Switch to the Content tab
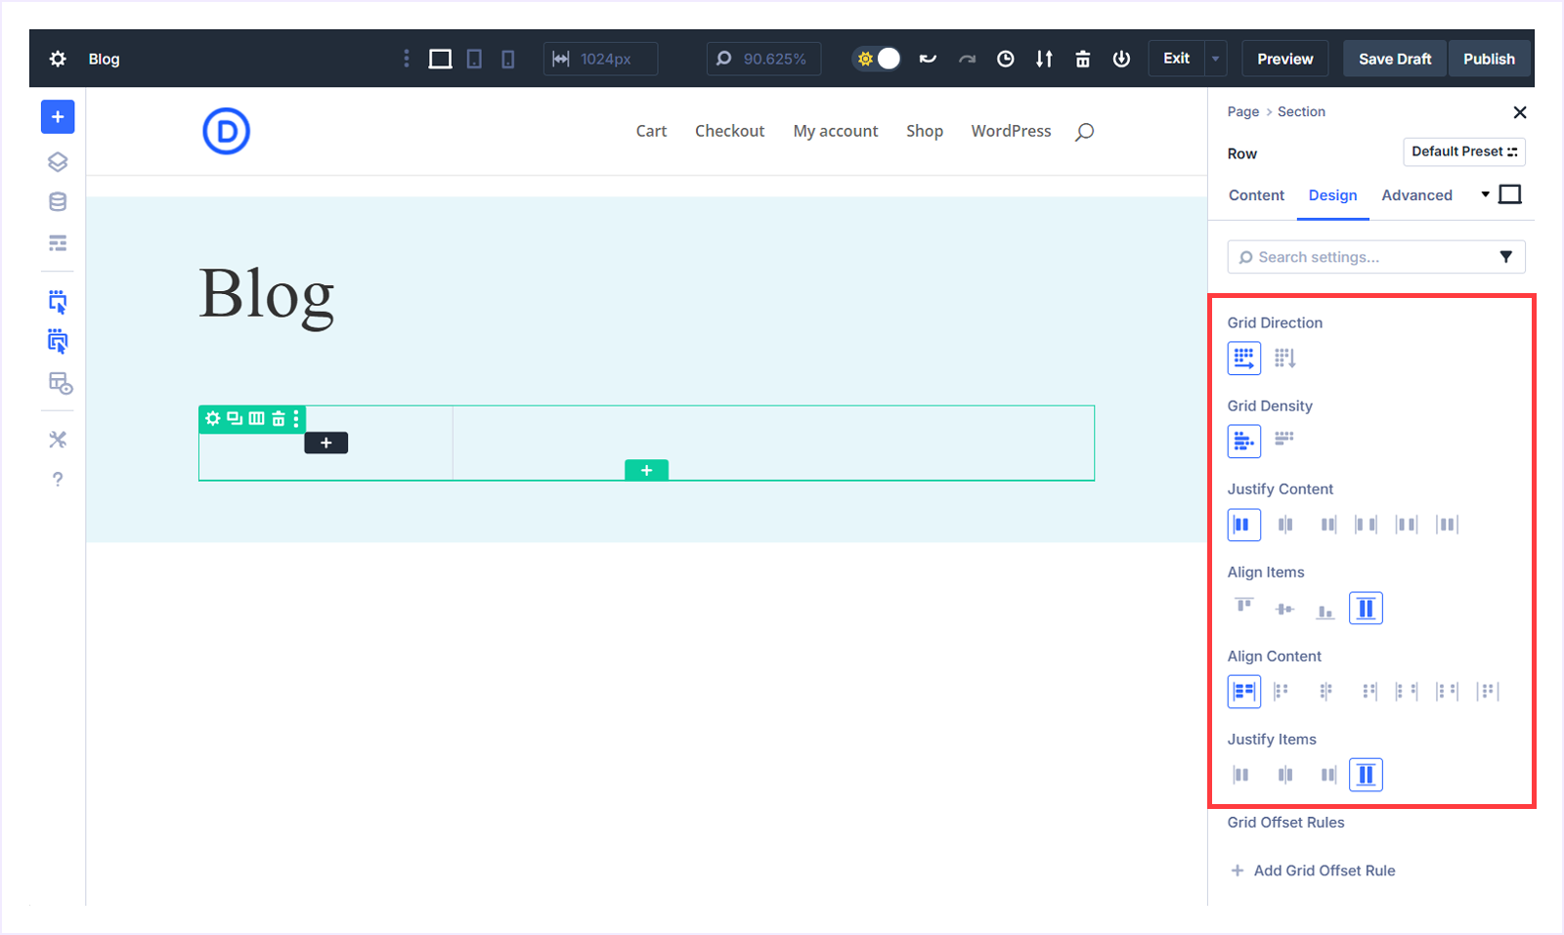1564x935 pixels. [x=1256, y=195]
